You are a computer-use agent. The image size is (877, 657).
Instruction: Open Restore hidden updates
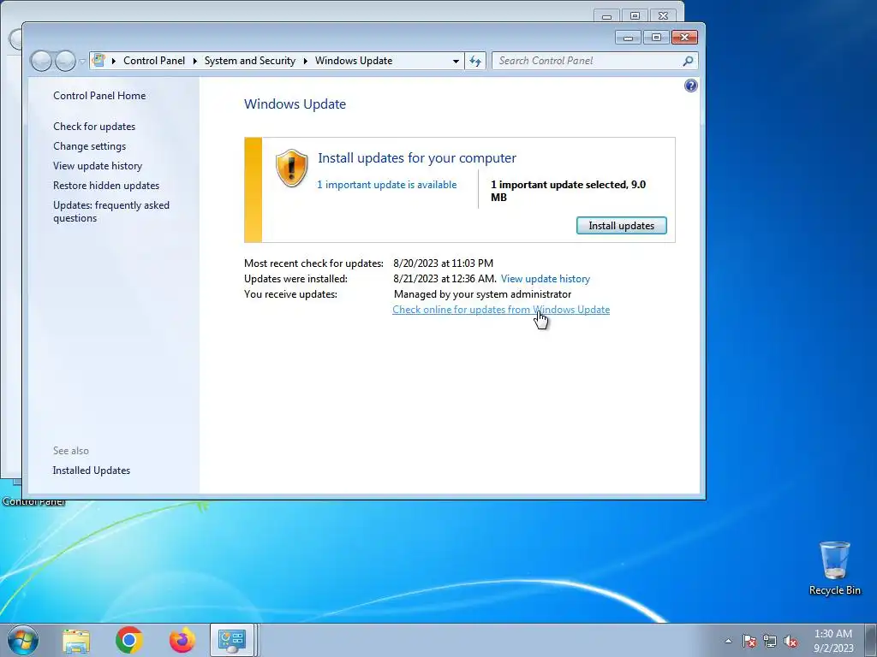click(106, 186)
